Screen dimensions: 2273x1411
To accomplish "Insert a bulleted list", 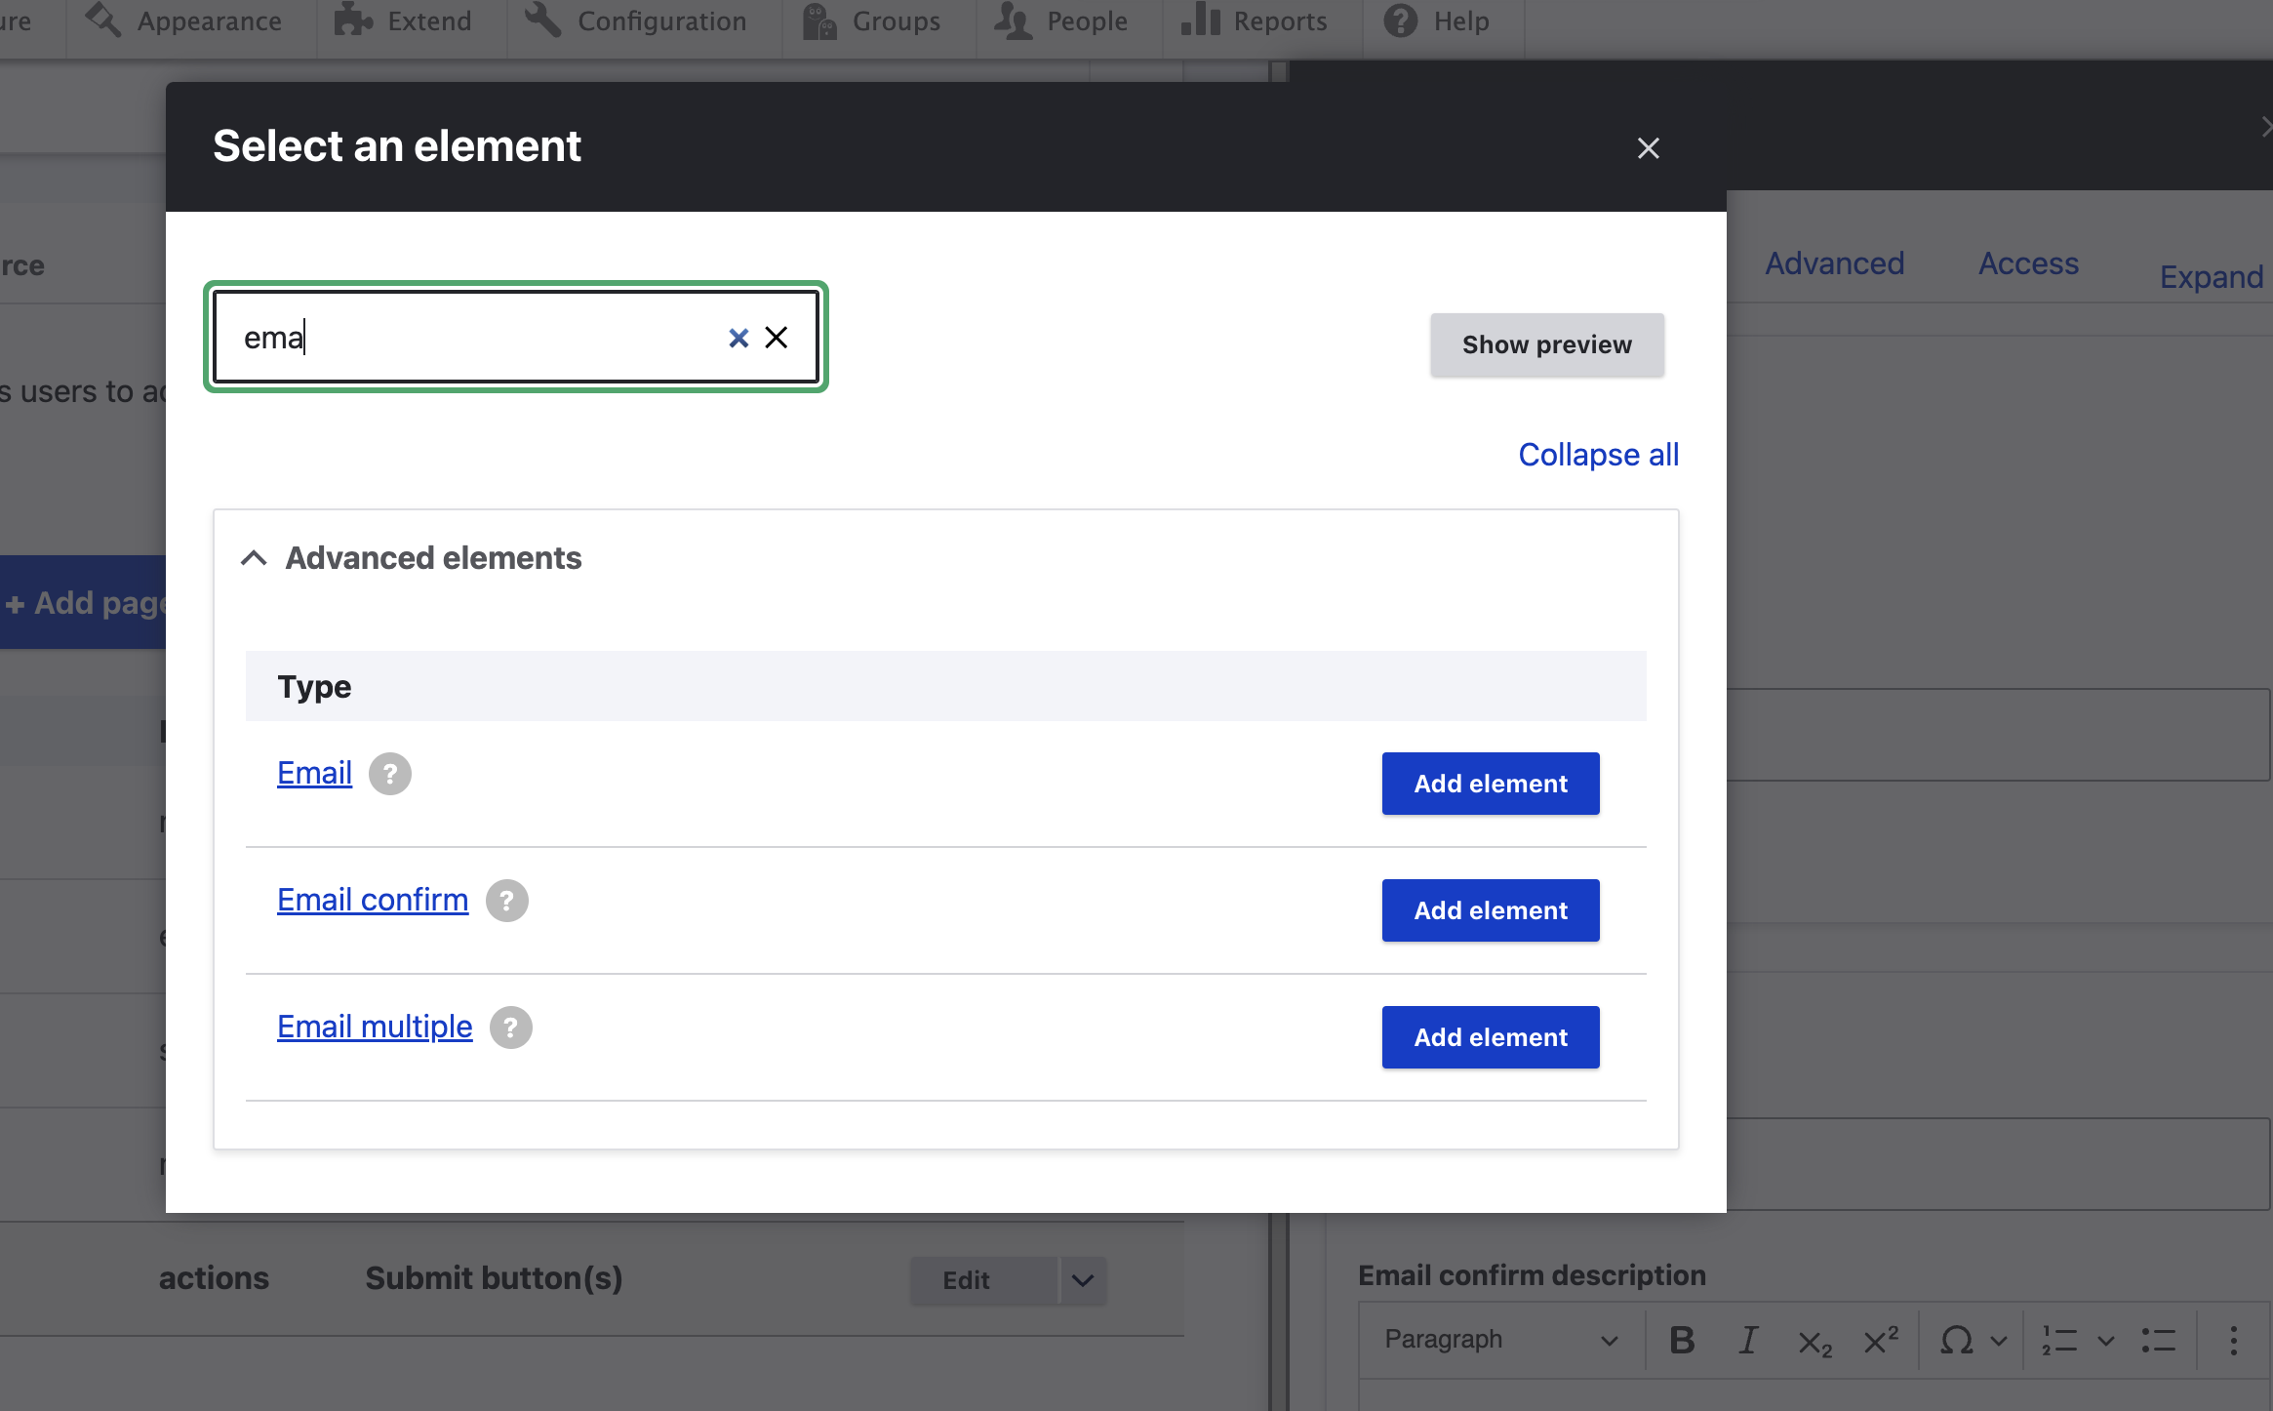I will [2159, 1340].
